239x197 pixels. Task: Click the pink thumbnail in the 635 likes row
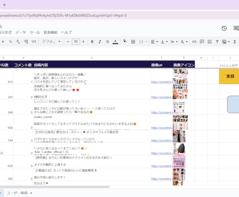[x=179, y=162]
